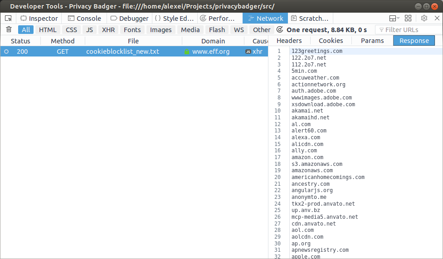Click the www.eff.org domain cell
This screenshot has width=443, height=259.
tap(211, 52)
